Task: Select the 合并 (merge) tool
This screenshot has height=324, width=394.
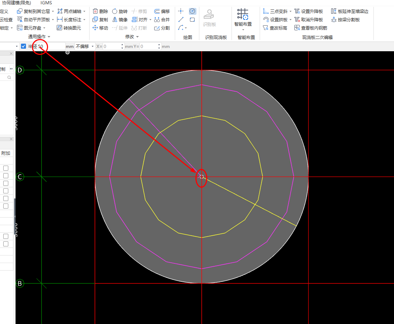Action: 162,19
